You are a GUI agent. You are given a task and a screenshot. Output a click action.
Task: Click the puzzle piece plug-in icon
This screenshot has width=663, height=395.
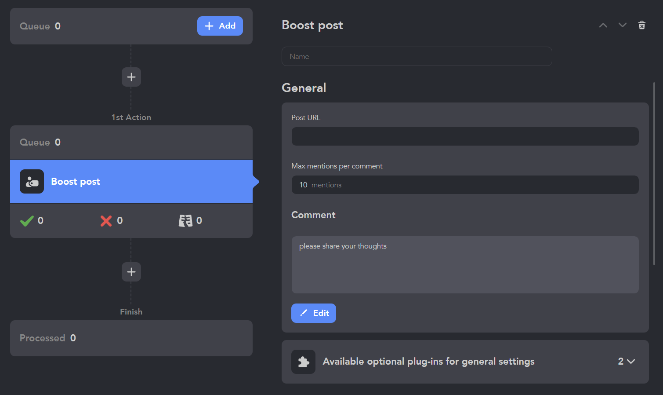pos(303,362)
